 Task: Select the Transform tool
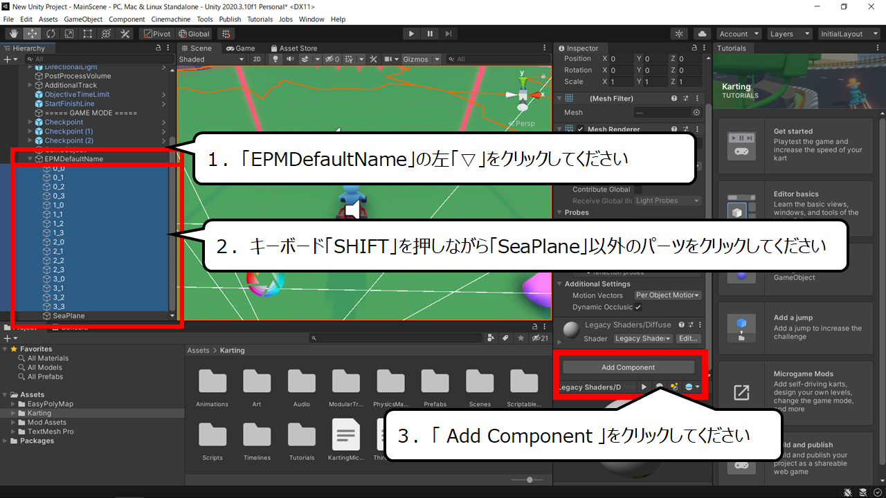(107, 33)
